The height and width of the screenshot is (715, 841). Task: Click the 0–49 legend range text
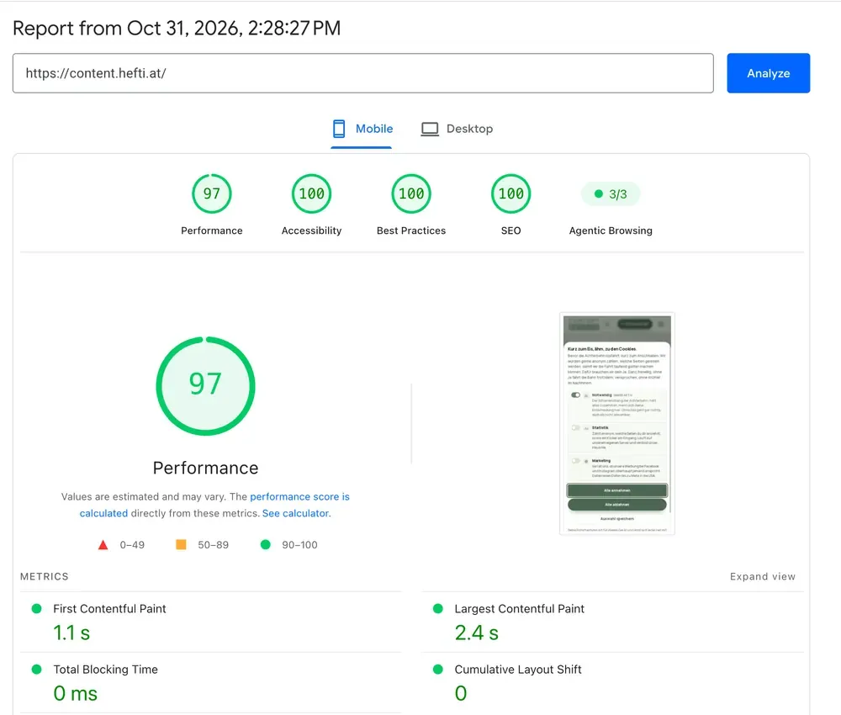(132, 545)
